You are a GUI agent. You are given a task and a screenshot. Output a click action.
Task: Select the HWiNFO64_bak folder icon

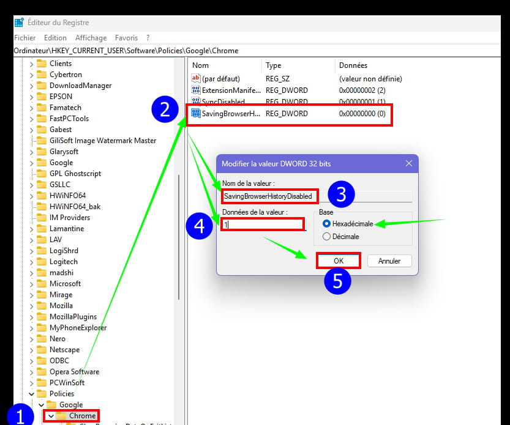(41, 207)
